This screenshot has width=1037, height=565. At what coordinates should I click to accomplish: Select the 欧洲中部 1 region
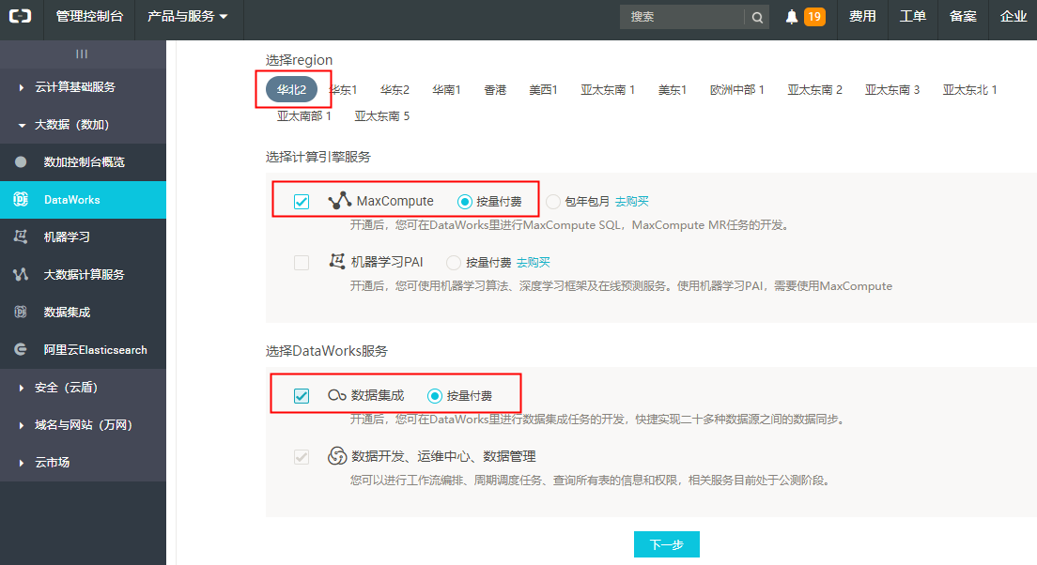(736, 90)
